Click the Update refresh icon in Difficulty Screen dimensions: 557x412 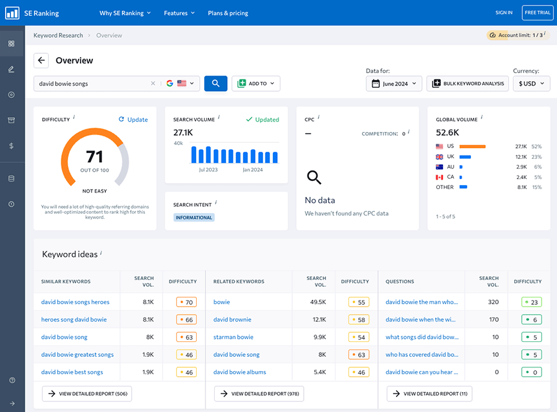pyautogui.click(x=121, y=120)
